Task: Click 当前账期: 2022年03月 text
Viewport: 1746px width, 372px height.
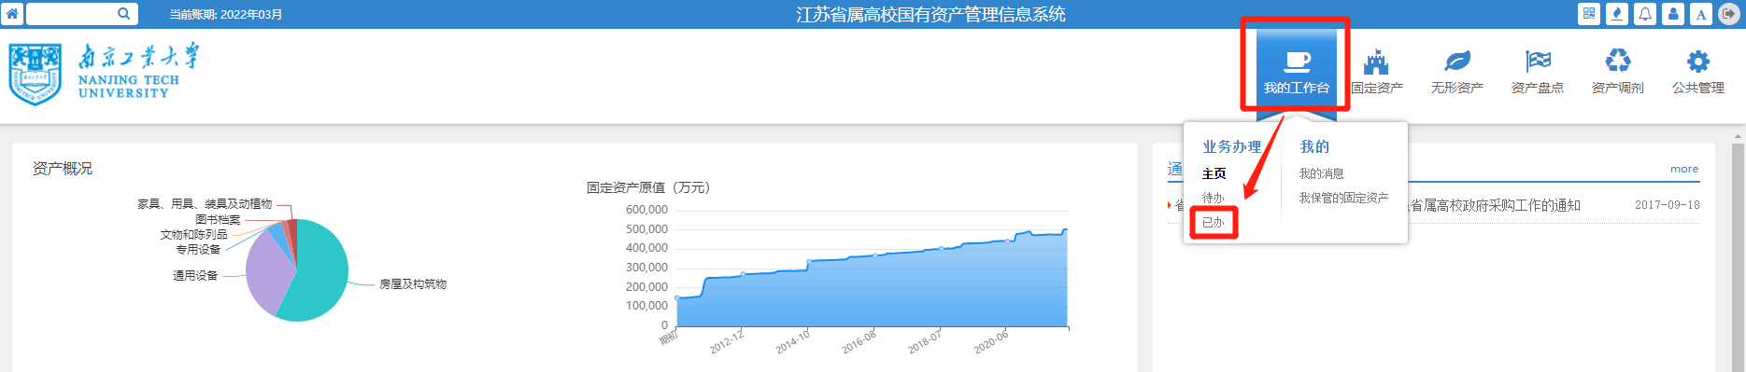Action: [226, 14]
